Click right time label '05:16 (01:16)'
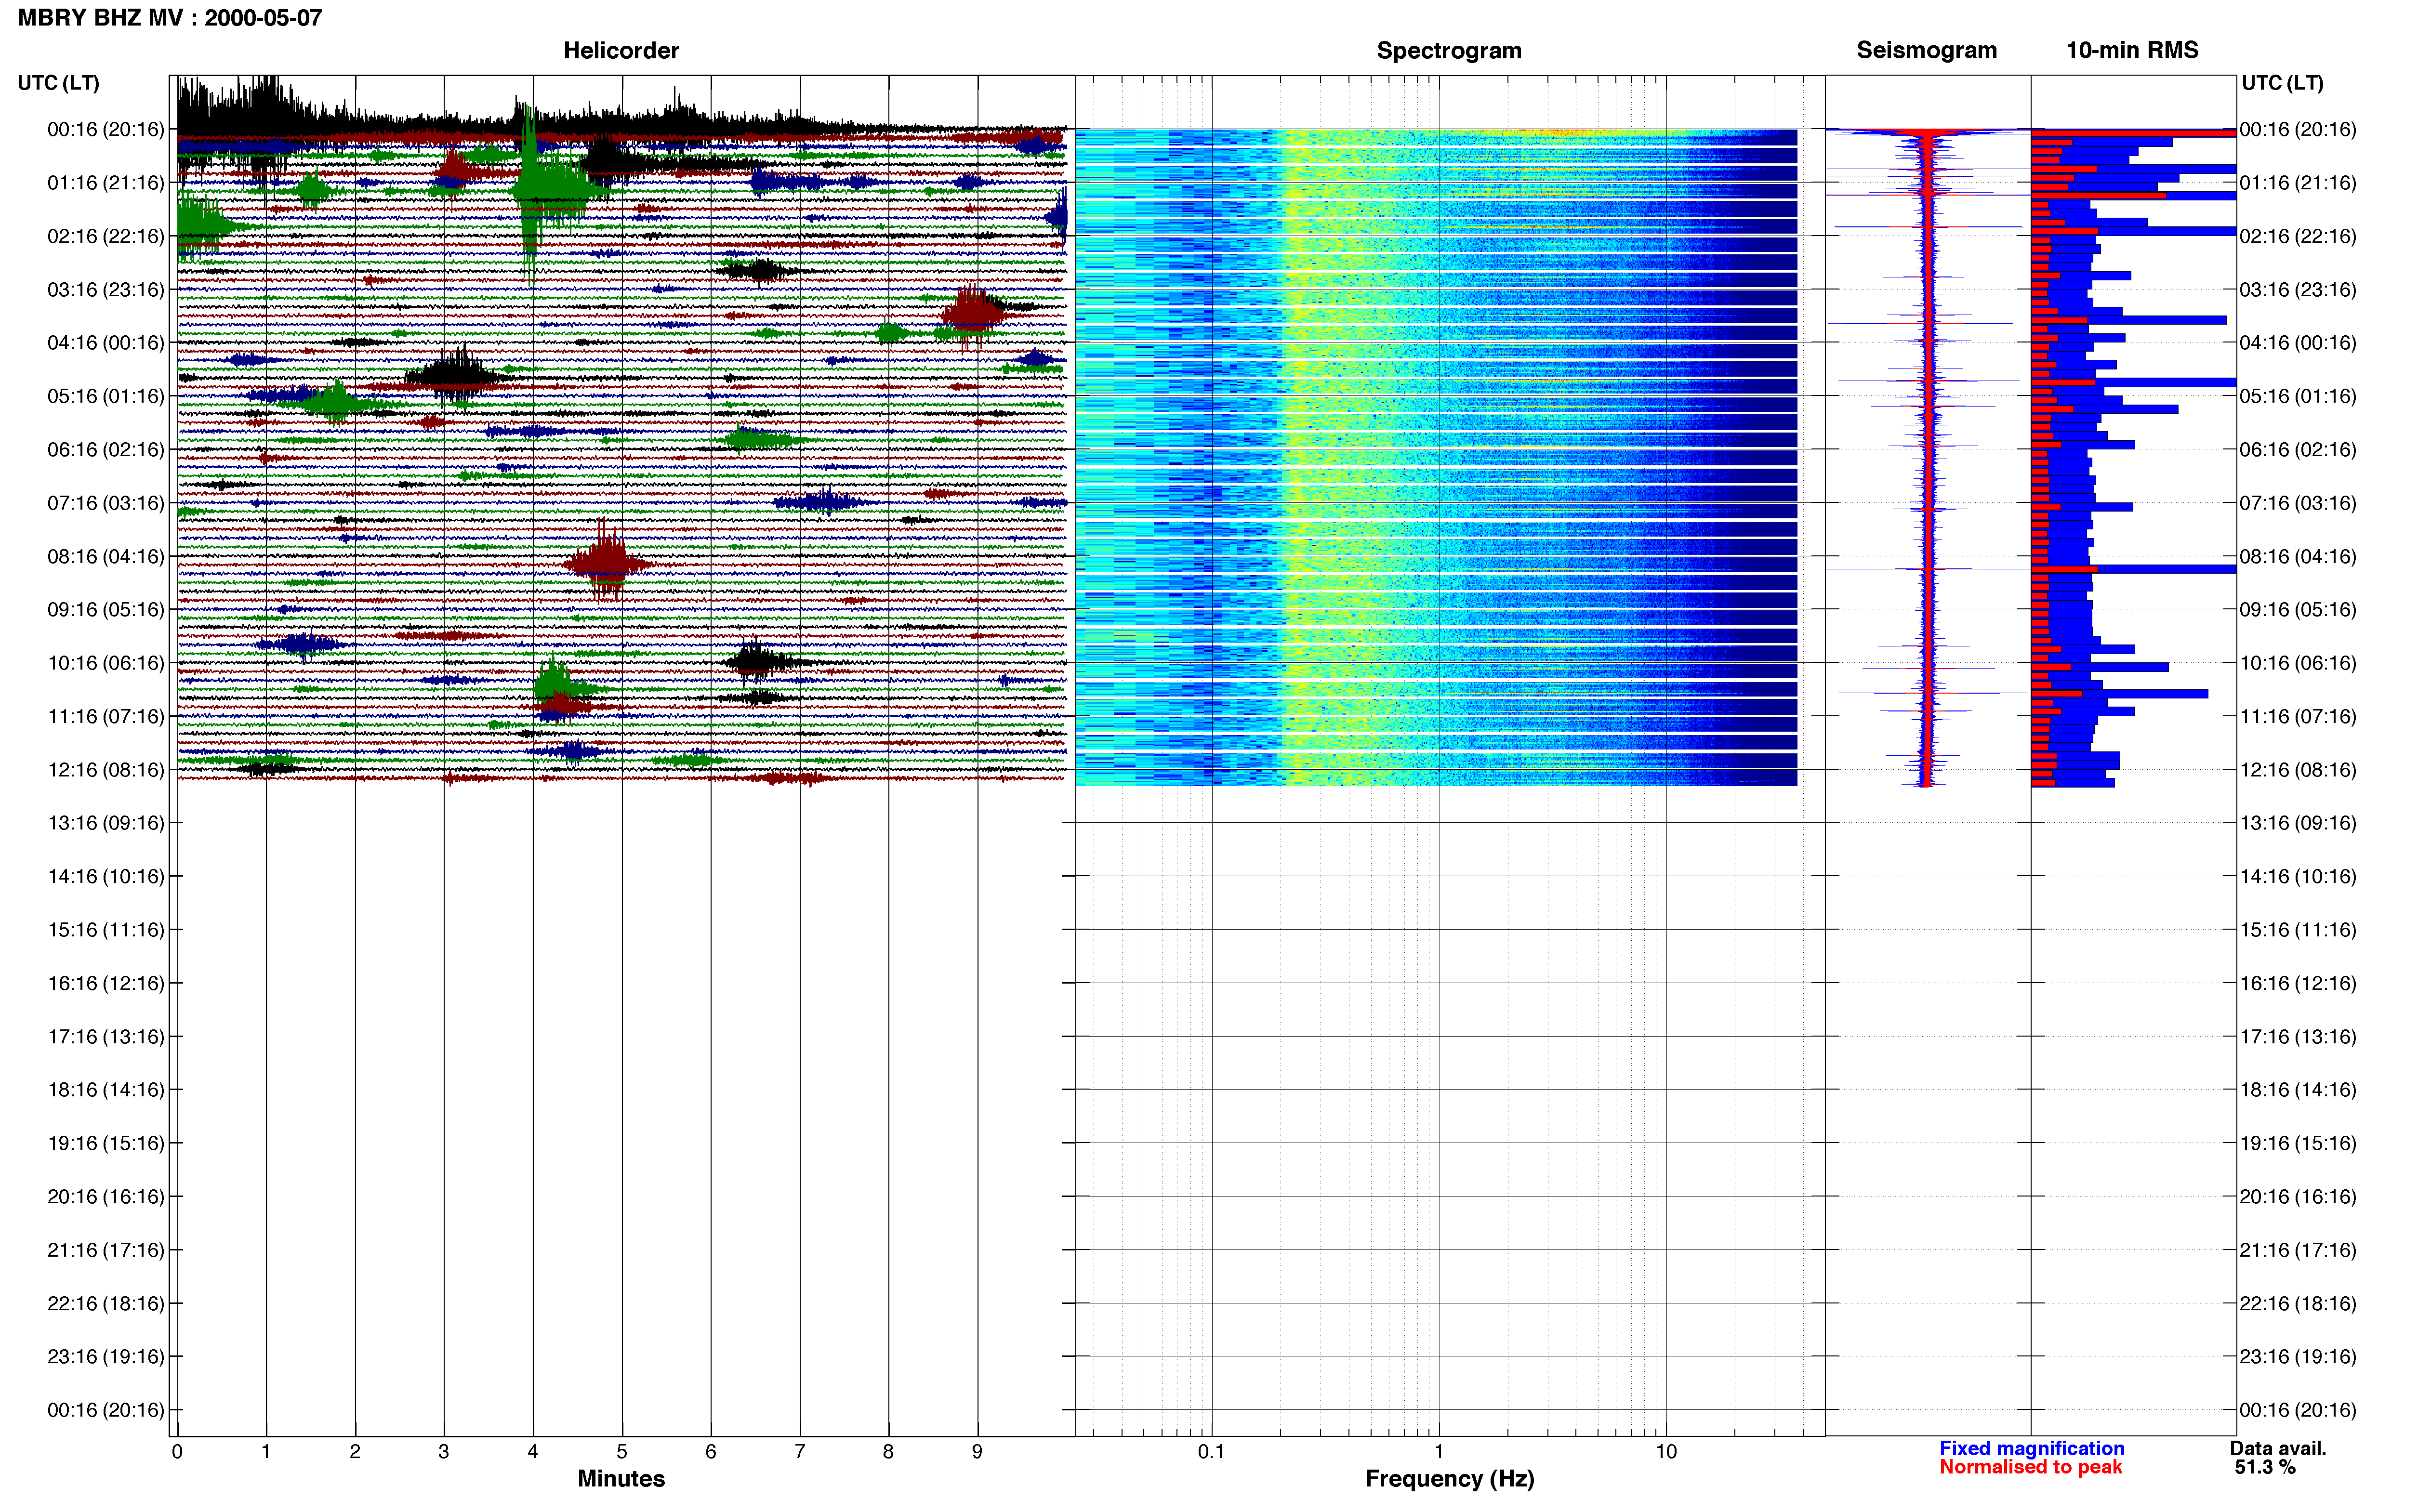 [x=2298, y=396]
